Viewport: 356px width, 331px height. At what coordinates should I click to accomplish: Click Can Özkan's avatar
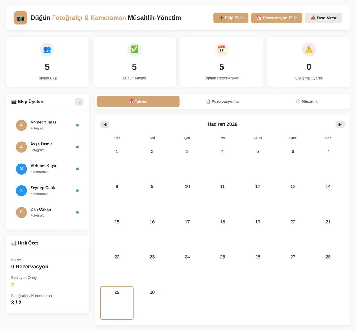tap(21, 212)
